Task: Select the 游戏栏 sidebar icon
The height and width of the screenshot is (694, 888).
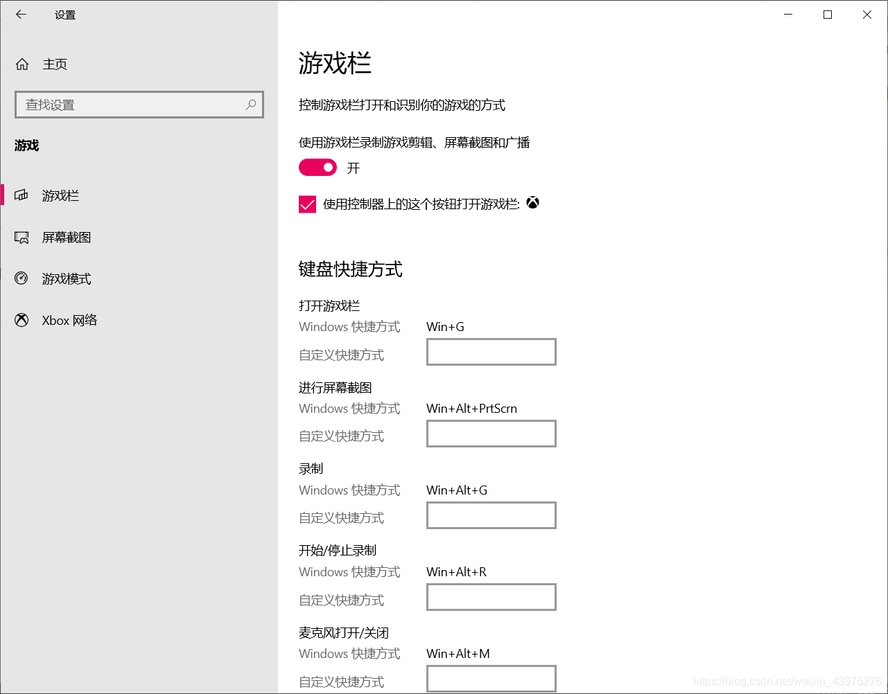Action: pos(21,195)
